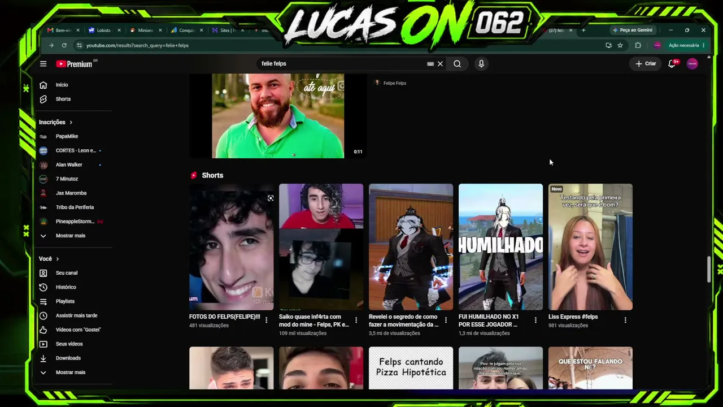Open the YouTube hamburger guide menu
The height and width of the screenshot is (407, 723).
(43, 64)
